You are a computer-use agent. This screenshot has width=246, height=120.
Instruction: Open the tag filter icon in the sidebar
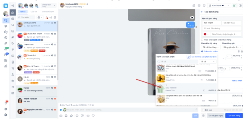click(x=13, y=43)
